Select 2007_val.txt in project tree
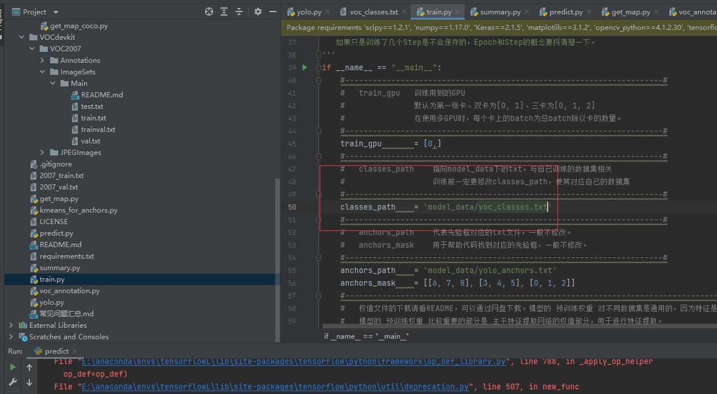 54,187
